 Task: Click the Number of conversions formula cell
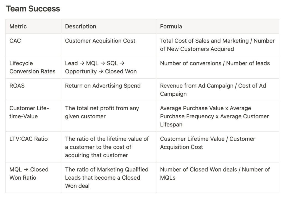[x=218, y=67]
